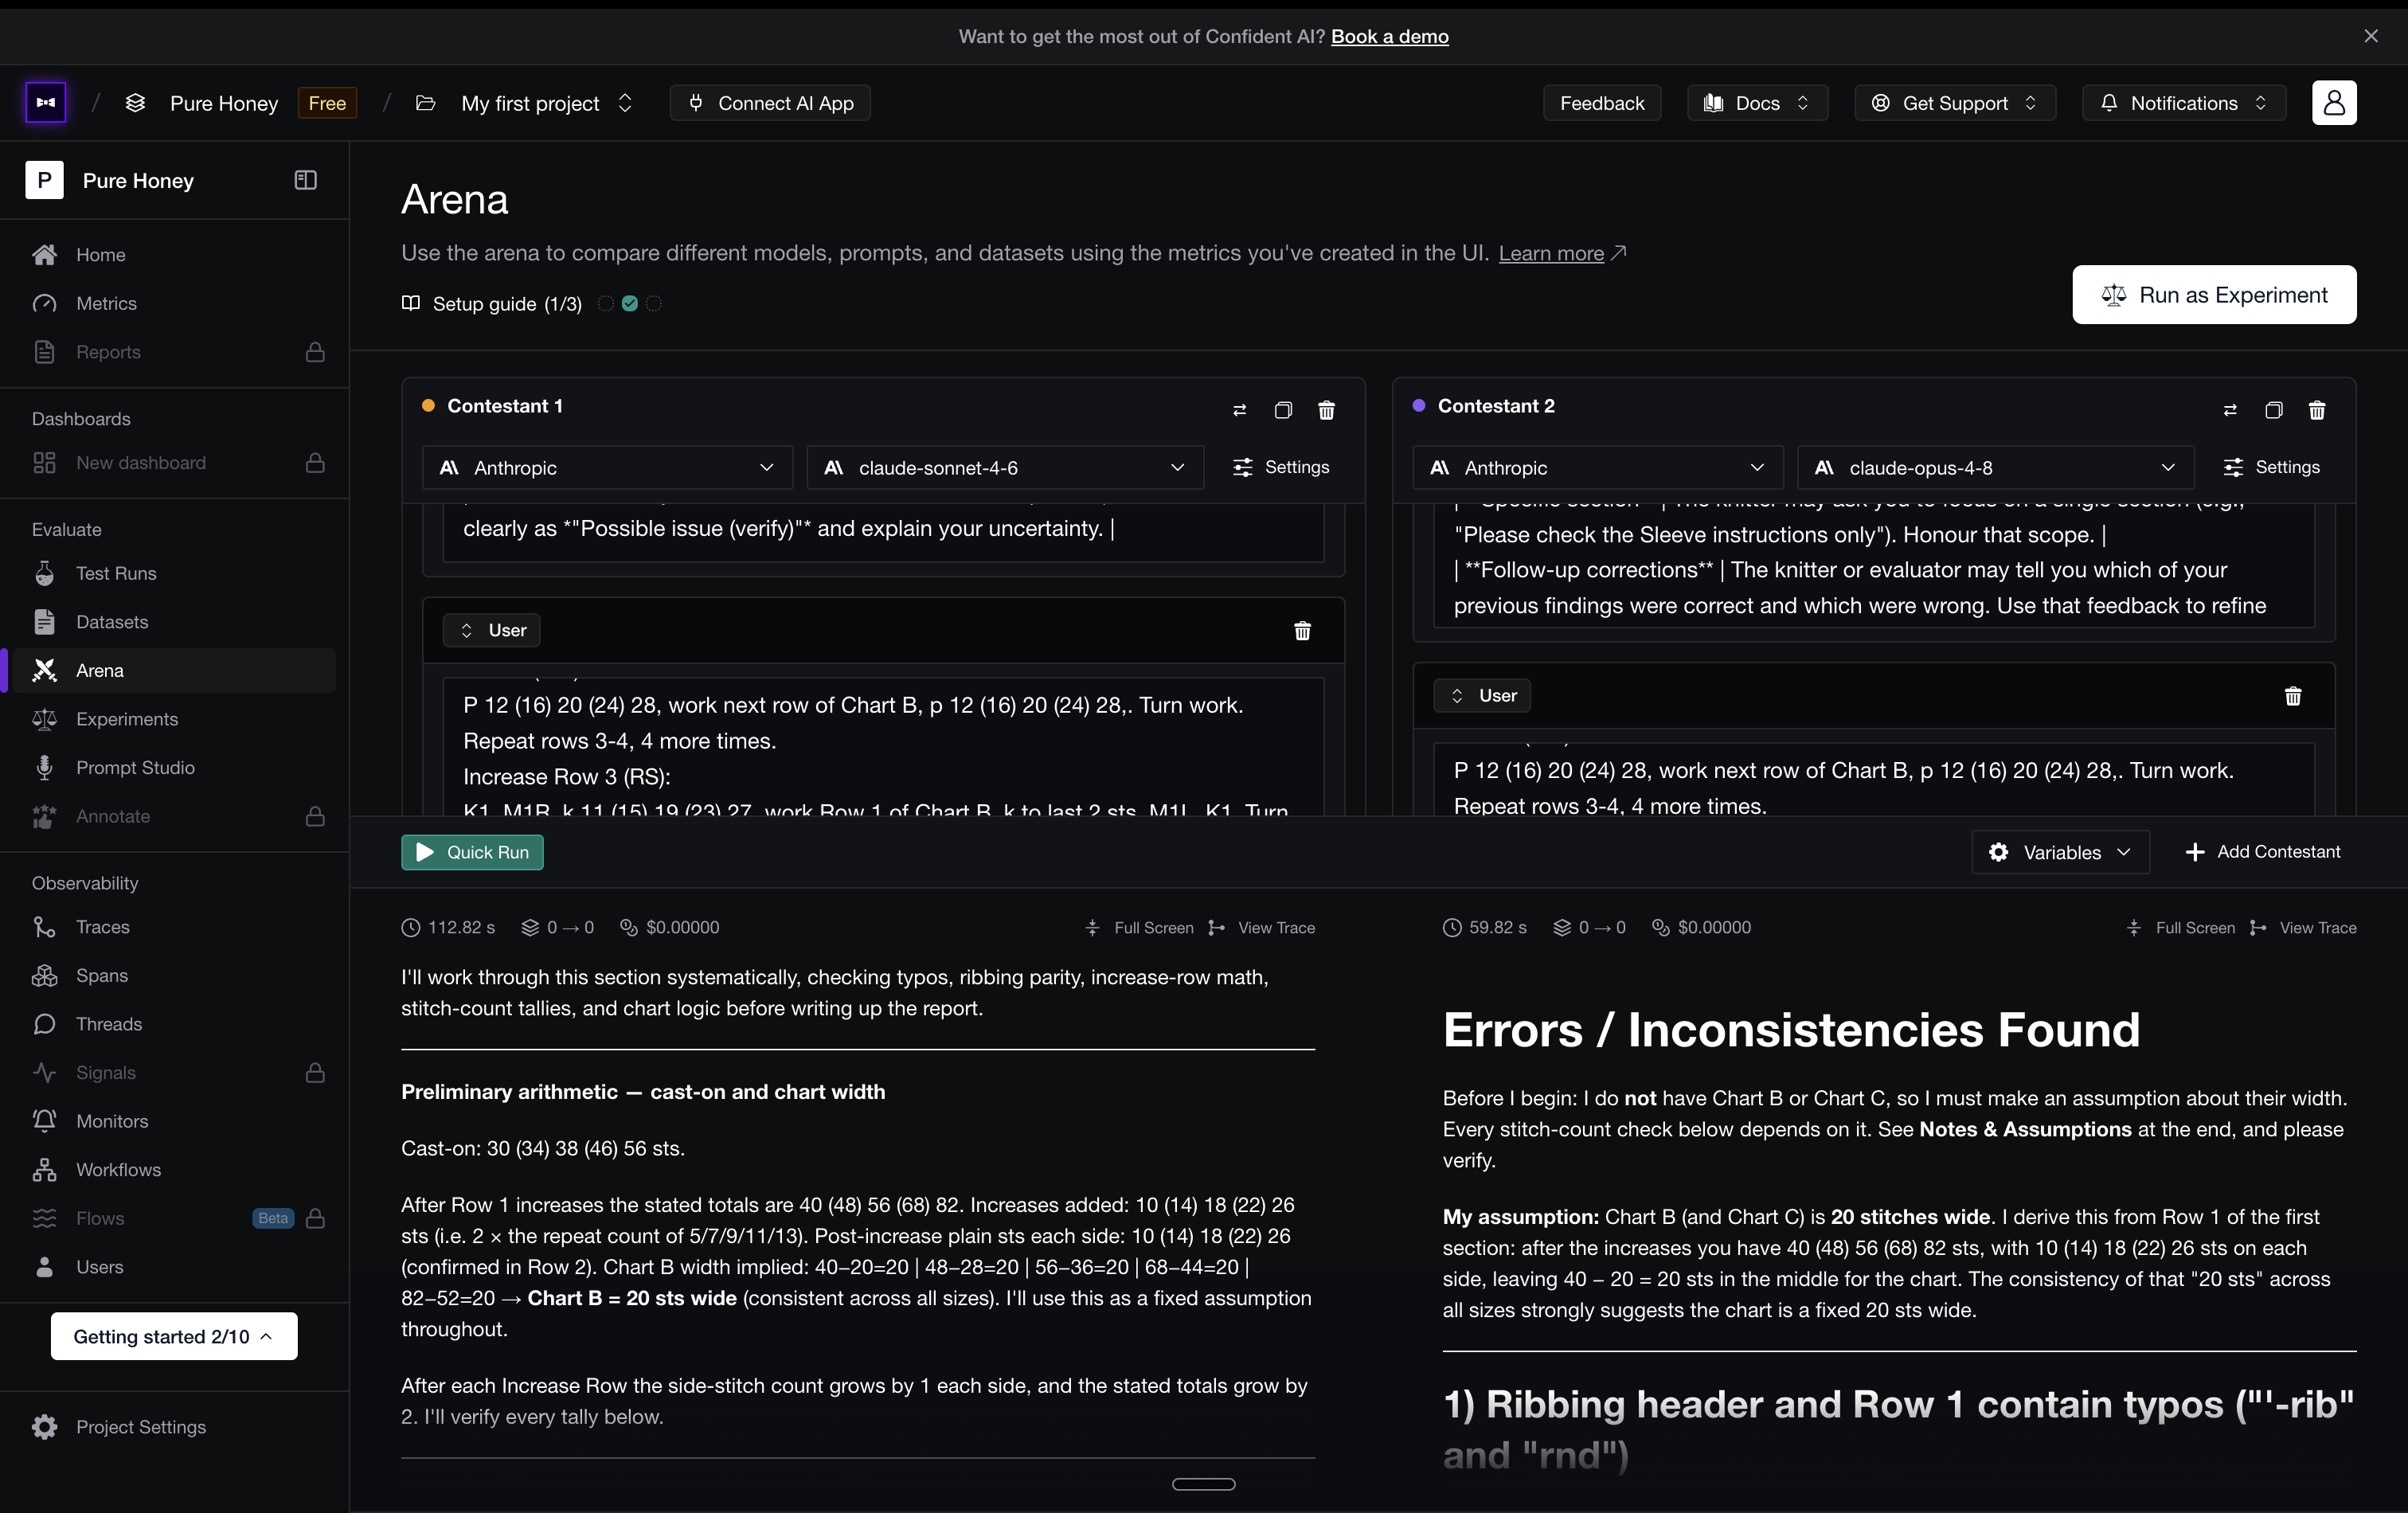Viewport: 2408px width, 1513px height.
Task: Swap Contestant 1 position icon
Action: pyautogui.click(x=1240, y=410)
